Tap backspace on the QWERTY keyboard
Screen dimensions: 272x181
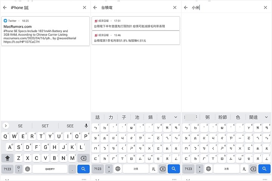(x=83, y=158)
